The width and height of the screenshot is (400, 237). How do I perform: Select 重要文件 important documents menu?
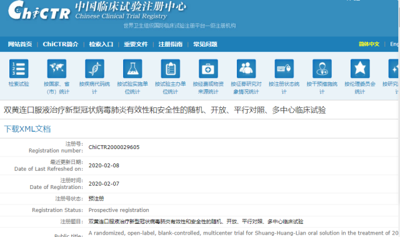click(136, 44)
